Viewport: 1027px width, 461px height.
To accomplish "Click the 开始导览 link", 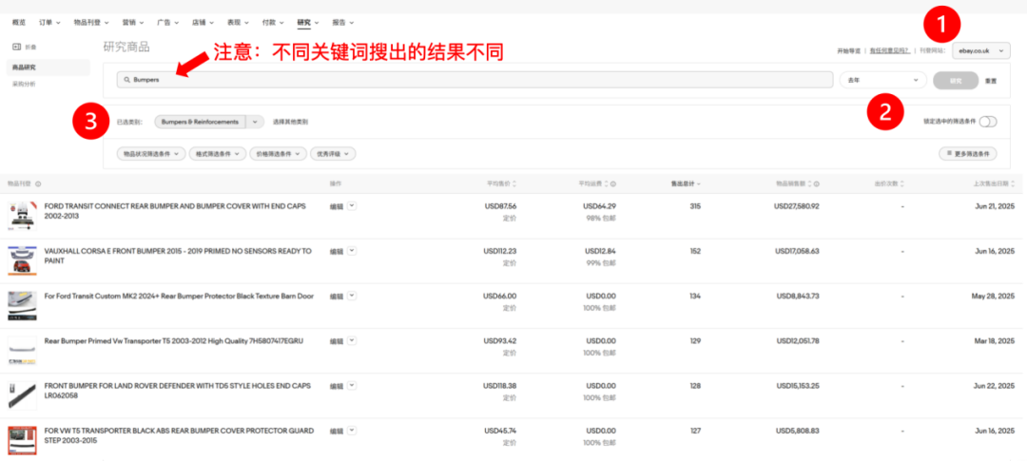I will click(x=849, y=50).
